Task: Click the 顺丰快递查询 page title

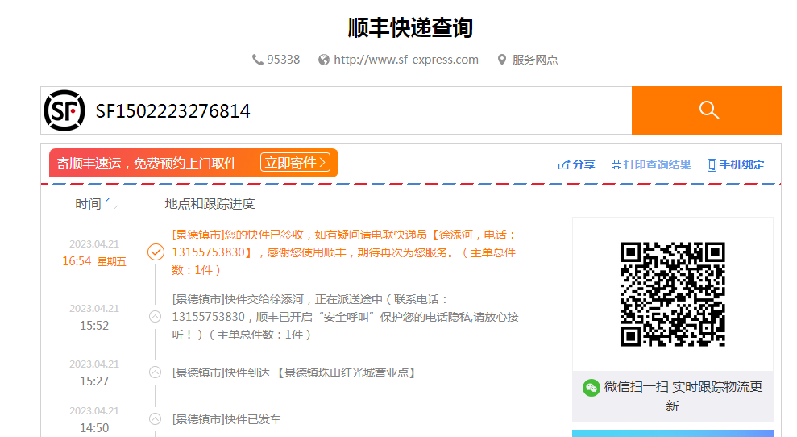Action: 410,27
